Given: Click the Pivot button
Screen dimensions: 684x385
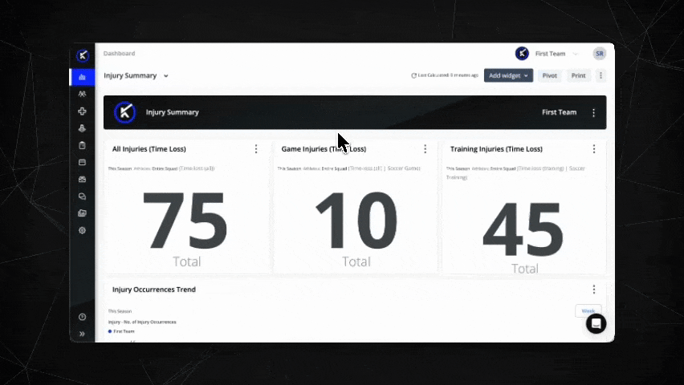Looking at the screenshot, I should [x=549, y=75].
